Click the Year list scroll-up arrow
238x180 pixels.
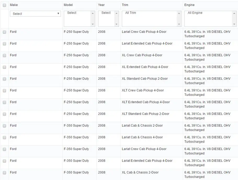point(116,13)
